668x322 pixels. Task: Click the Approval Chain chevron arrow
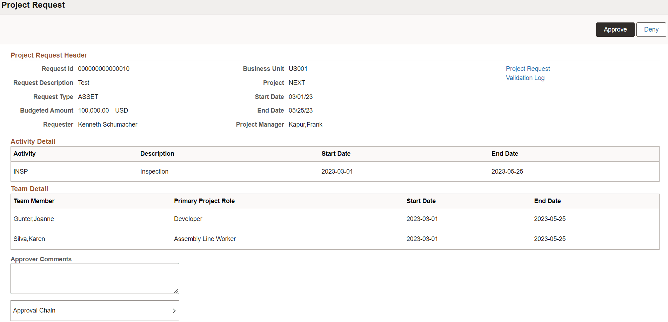click(174, 311)
